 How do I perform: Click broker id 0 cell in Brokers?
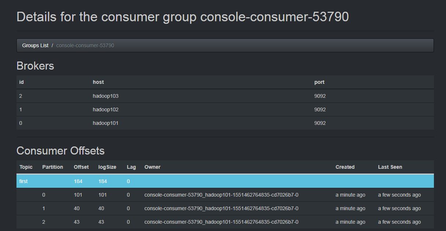pyautogui.click(x=21, y=123)
